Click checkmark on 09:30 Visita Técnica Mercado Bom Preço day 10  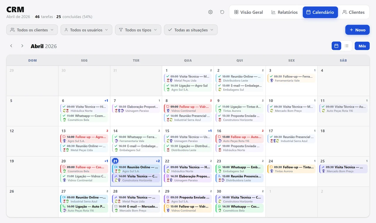[x=271, y=107]
